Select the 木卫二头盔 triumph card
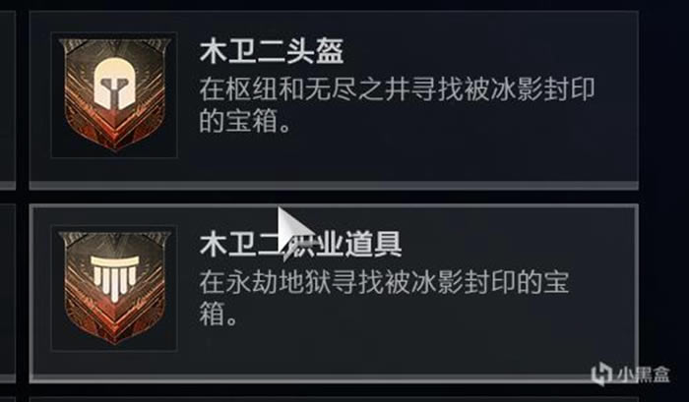This screenshot has width=689, height=402. pyautogui.click(x=334, y=100)
